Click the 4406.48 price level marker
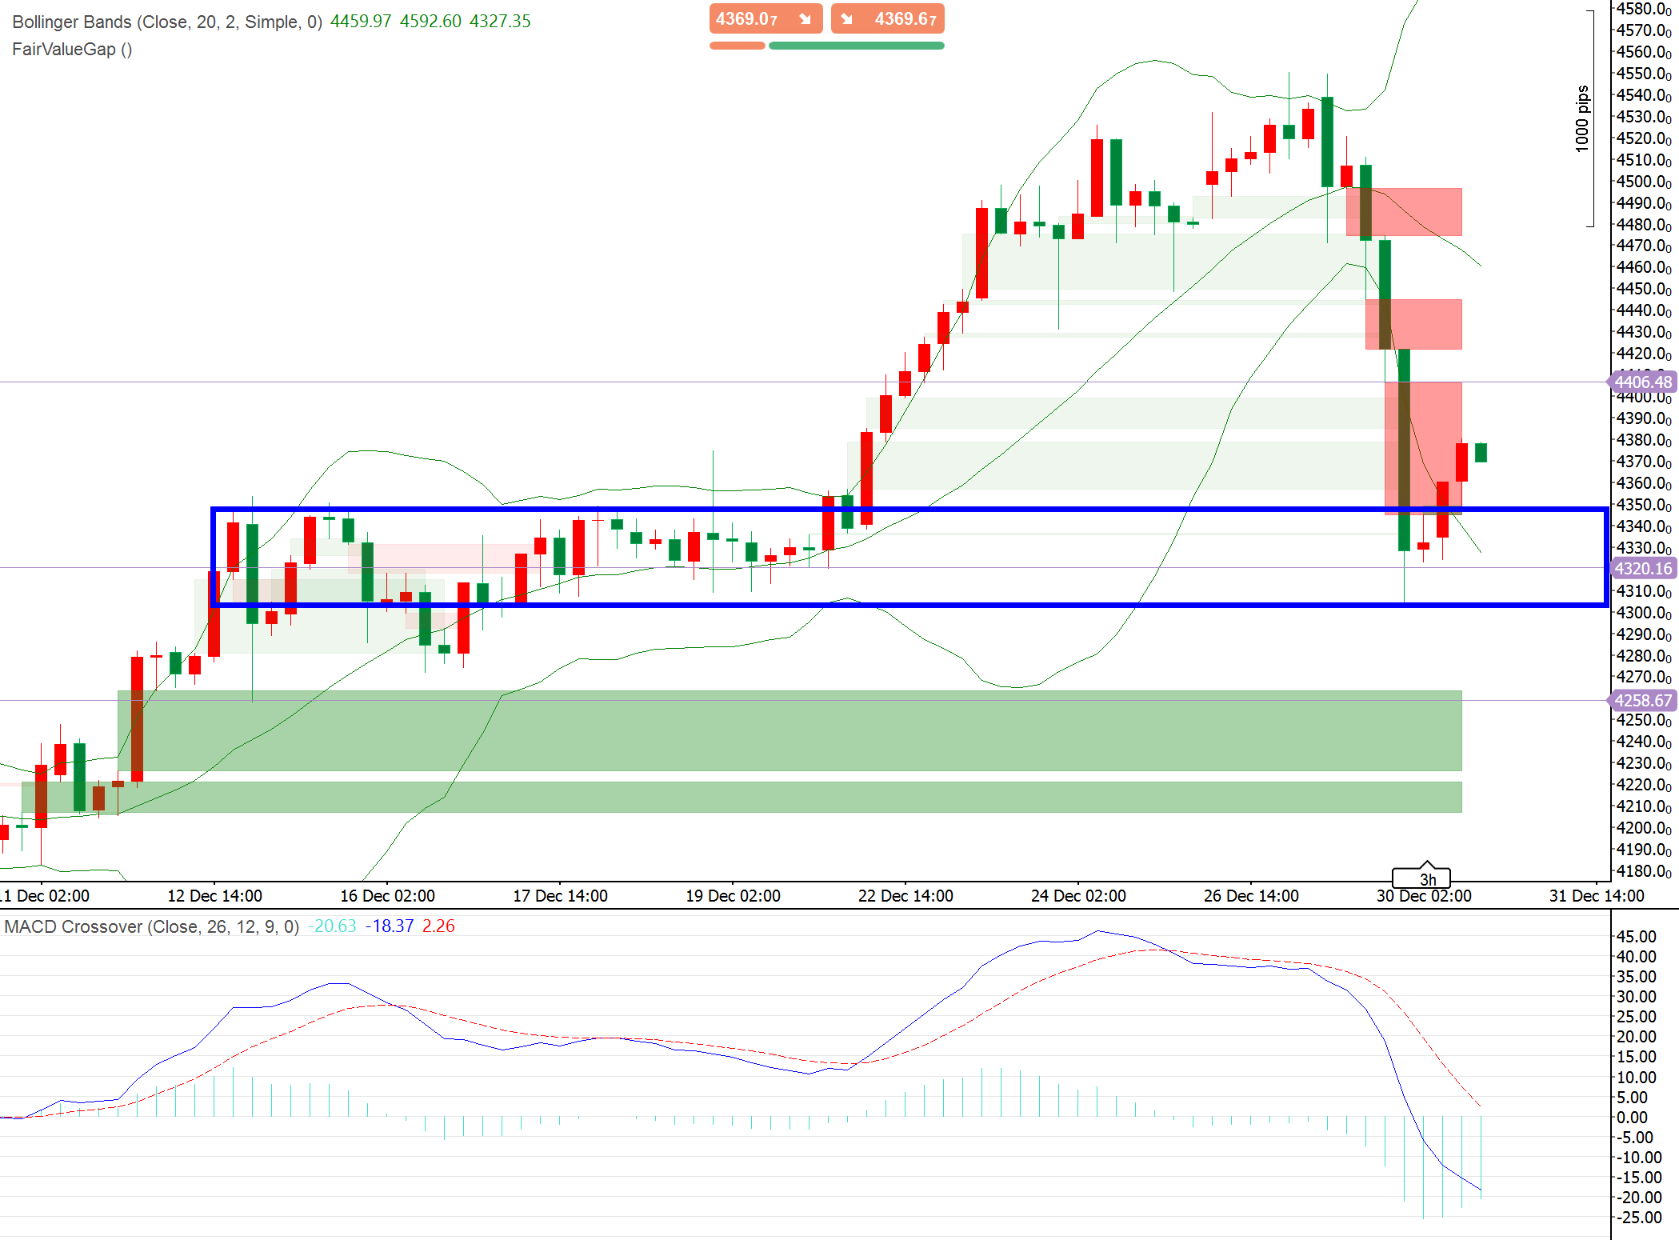Image resolution: width=1679 pixels, height=1240 pixels. [x=1642, y=382]
